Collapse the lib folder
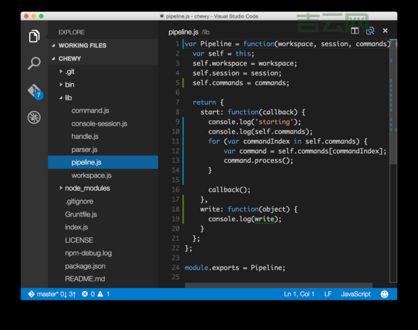 click(68, 98)
